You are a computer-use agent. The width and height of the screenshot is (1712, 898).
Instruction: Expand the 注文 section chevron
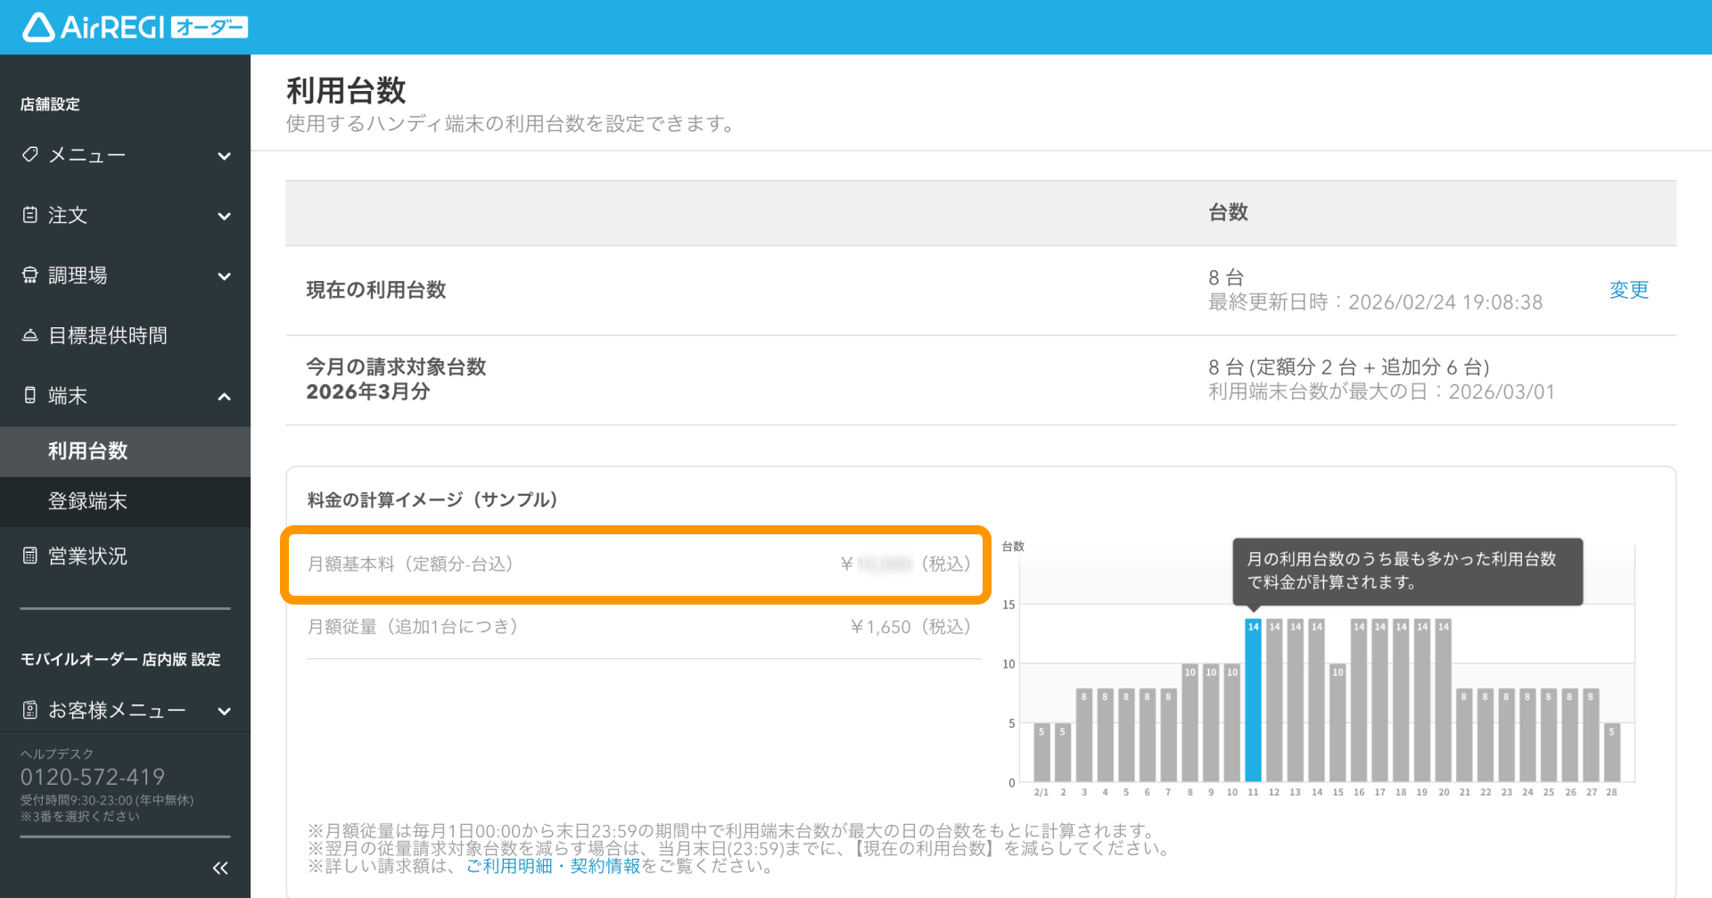pyautogui.click(x=225, y=216)
